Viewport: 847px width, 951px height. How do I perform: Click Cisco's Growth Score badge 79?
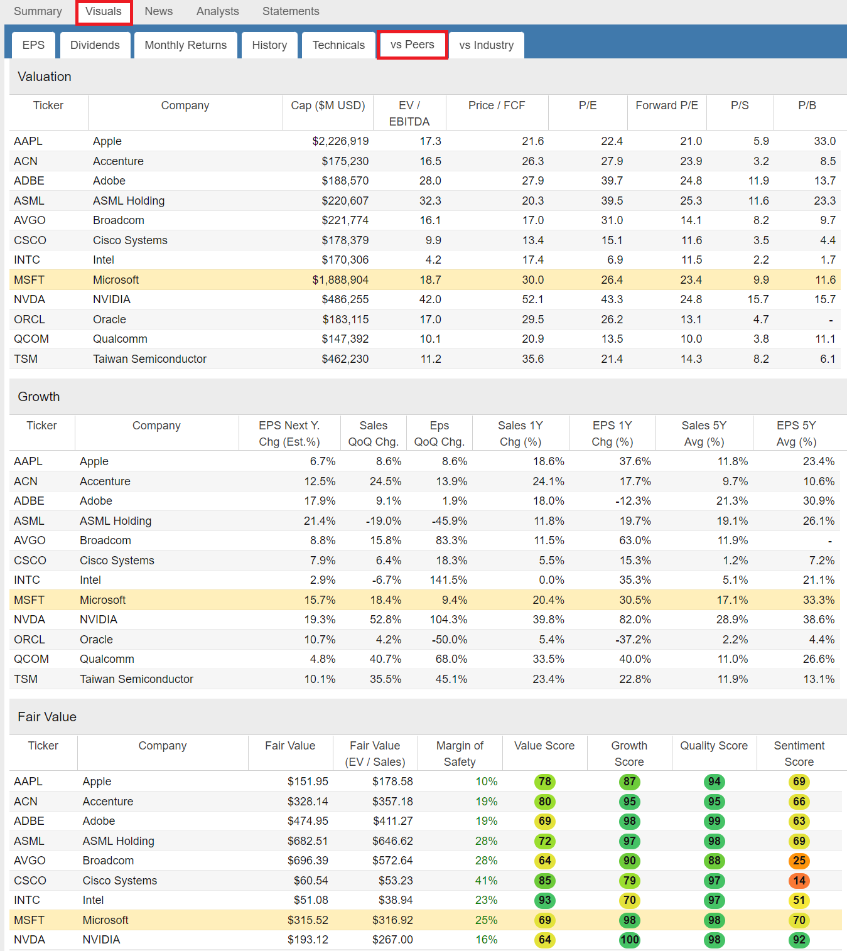tap(630, 881)
